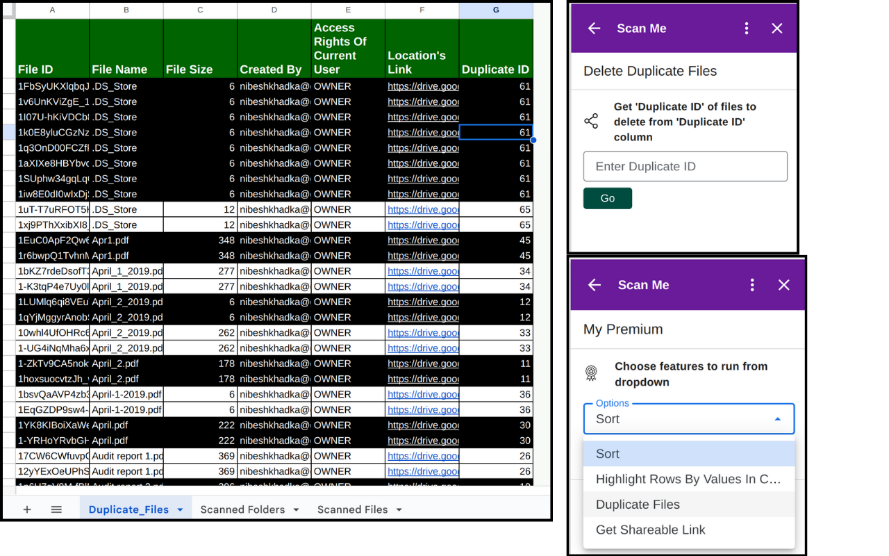
Task: Open drive link in 1bsvQaAVP4zb row
Action: (x=423, y=394)
